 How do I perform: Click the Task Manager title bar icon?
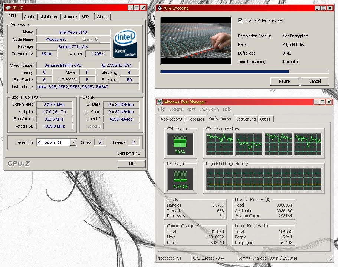(160, 102)
